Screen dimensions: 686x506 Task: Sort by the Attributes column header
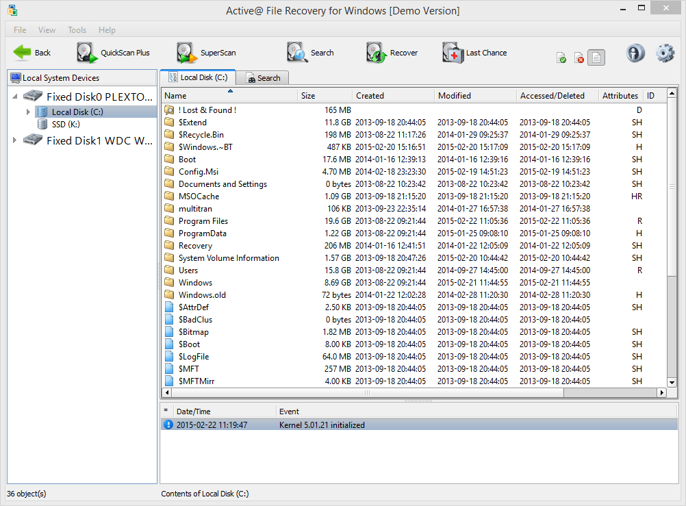[x=620, y=95]
